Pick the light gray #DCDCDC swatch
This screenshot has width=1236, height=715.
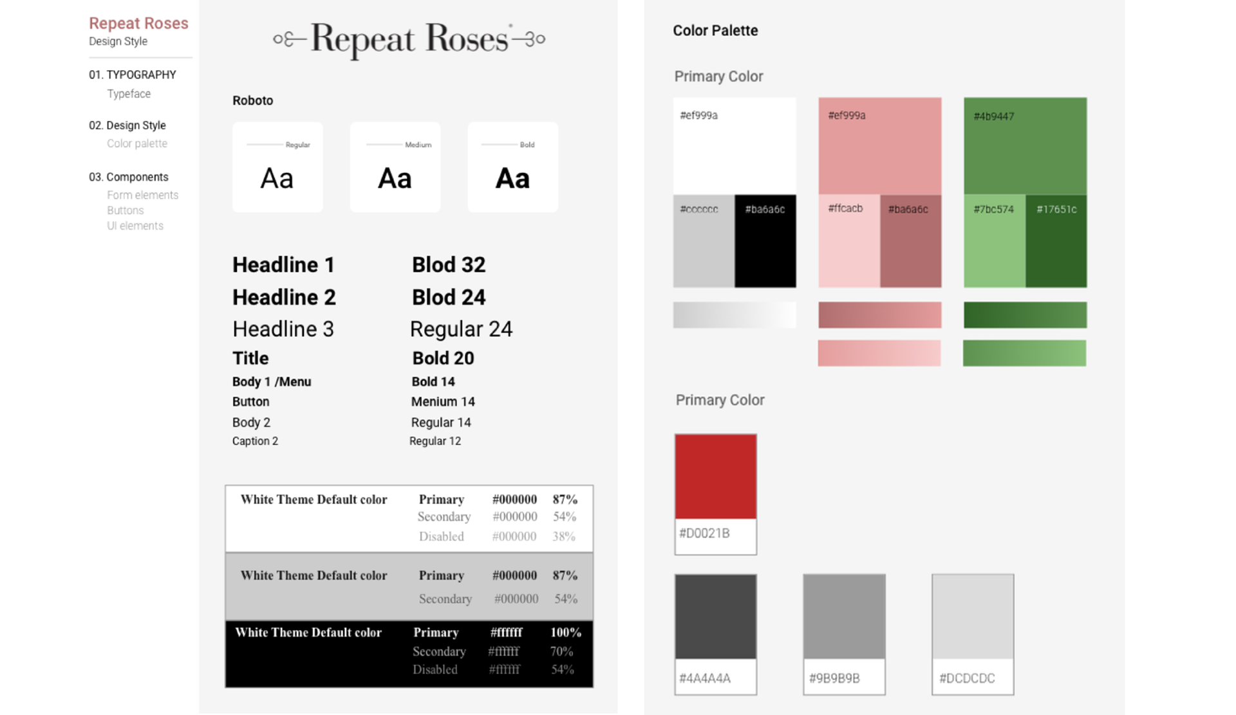click(x=973, y=635)
